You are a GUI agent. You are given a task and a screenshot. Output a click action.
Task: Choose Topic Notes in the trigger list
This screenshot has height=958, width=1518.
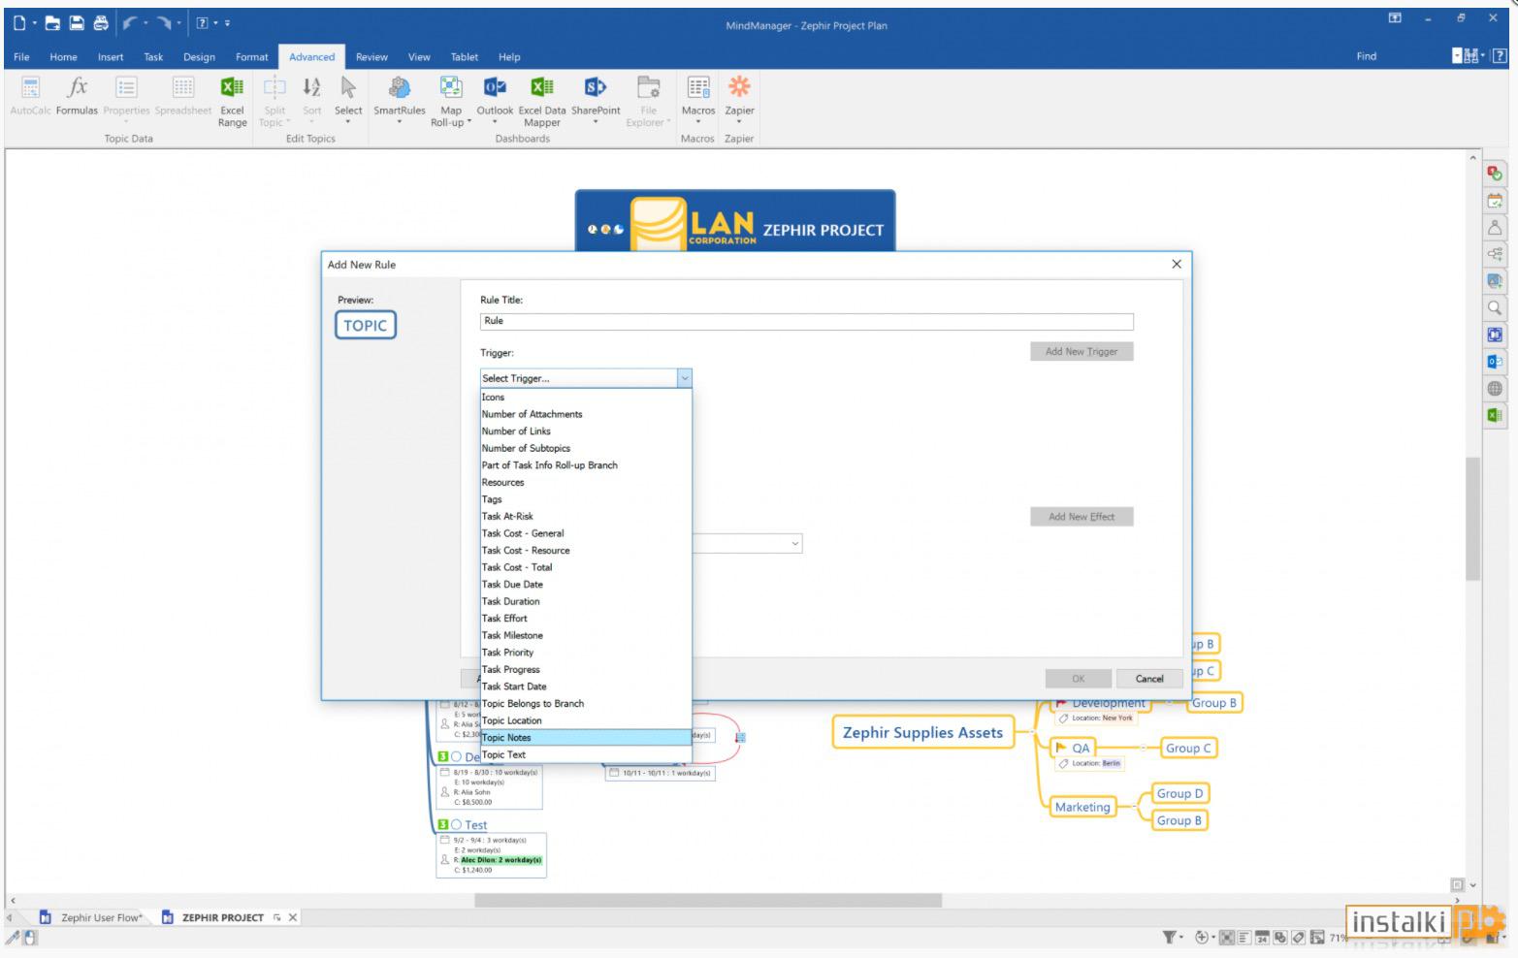586,738
